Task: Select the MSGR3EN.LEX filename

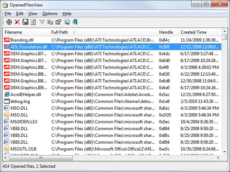Action: [x=24, y=122]
